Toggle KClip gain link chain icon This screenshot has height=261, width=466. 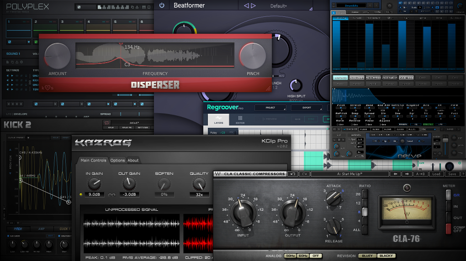(x=112, y=195)
